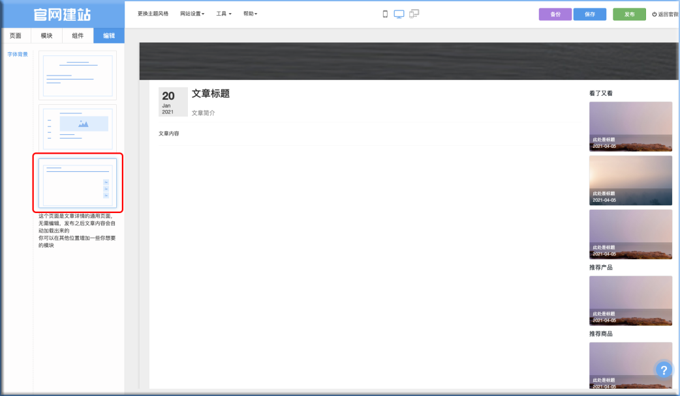Click the dark wood banner image
The image size is (680, 396).
click(409, 61)
